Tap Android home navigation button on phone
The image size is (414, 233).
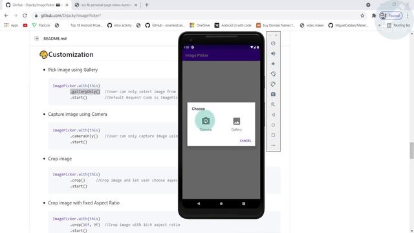221,204
